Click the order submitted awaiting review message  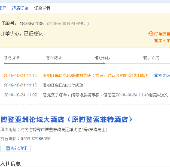pos(106,95)
